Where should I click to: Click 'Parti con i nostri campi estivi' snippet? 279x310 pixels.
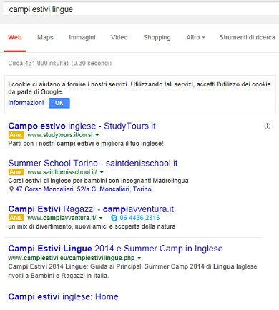click(86, 144)
